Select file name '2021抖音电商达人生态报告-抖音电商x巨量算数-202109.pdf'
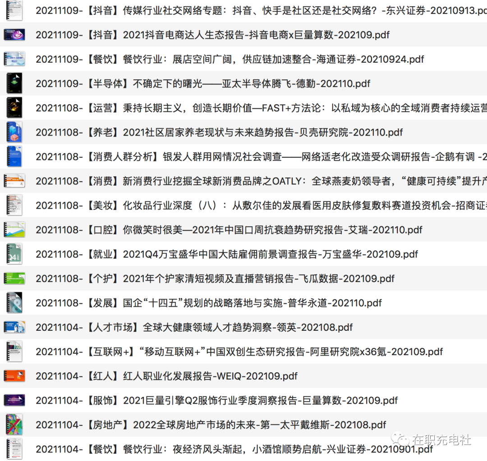Screen dimensions: 487x461 256,35
